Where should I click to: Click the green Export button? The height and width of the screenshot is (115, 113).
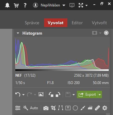pos(87,94)
